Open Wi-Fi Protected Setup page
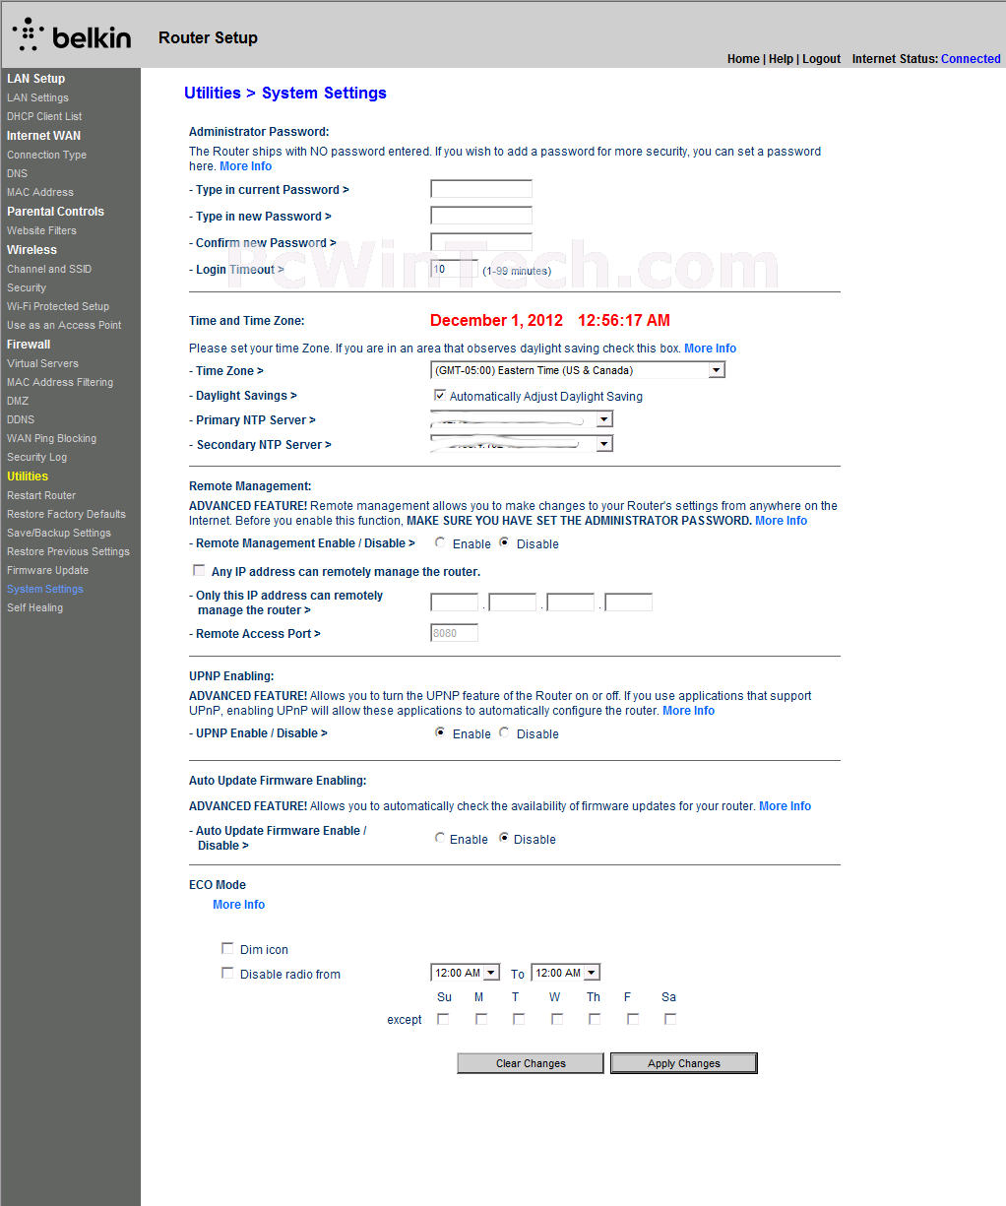The width and height of the screenshot is (1006, 1206). tap(58, 306)
